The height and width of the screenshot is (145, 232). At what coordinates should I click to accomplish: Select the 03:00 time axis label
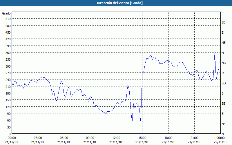click(38, 138)
